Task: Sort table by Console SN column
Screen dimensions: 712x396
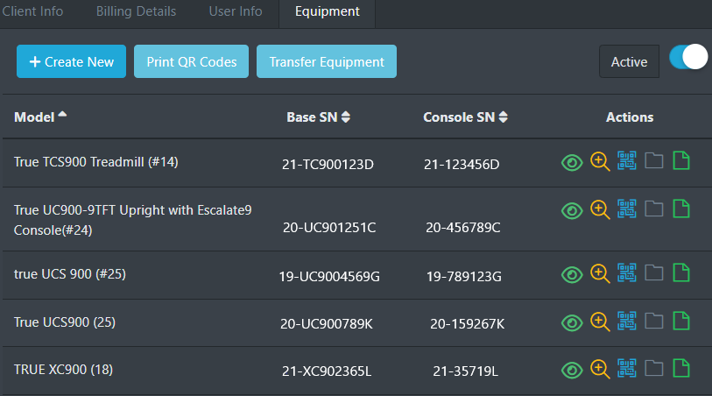Action: (x=465, y=117)
